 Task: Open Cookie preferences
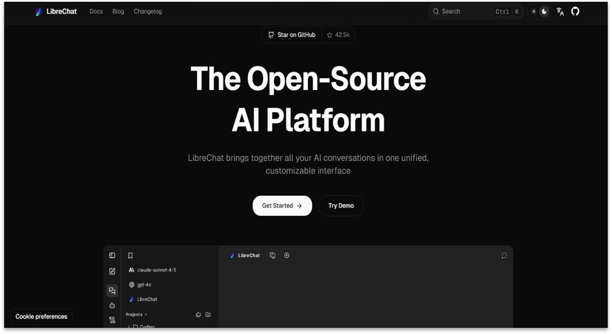tap(42, 316)
